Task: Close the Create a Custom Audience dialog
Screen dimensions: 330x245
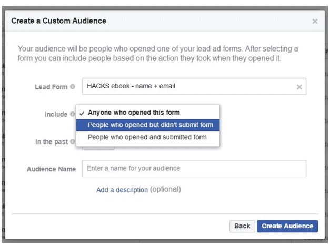Action: (315, 21)
